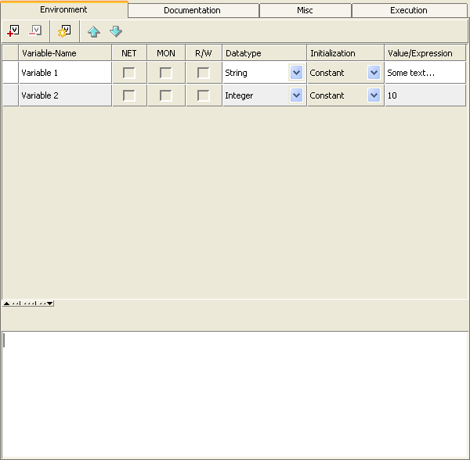Move variable up with the up arrow
This screenshot has width=470, height=460.
pos(94,32)
